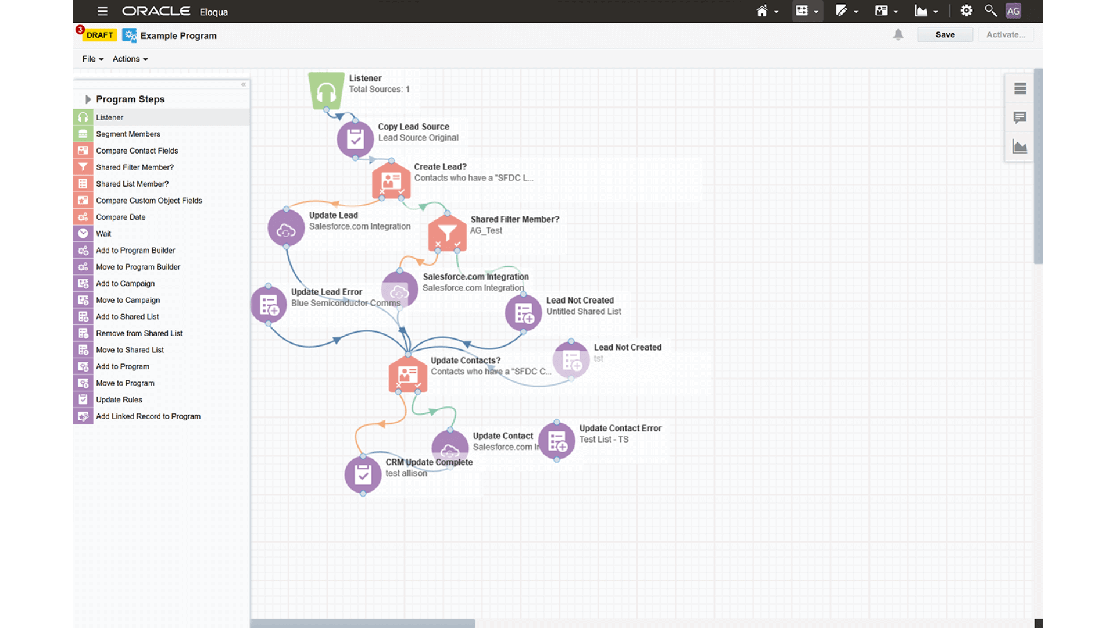Click the CRM Update Complete checkmark icon

[361, 472]
